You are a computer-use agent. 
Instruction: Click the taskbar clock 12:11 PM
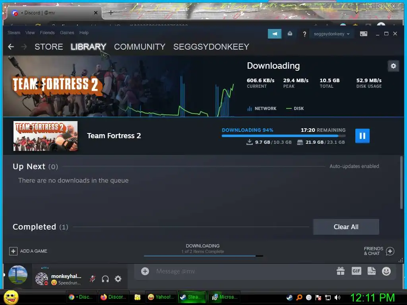click(372, 297)
